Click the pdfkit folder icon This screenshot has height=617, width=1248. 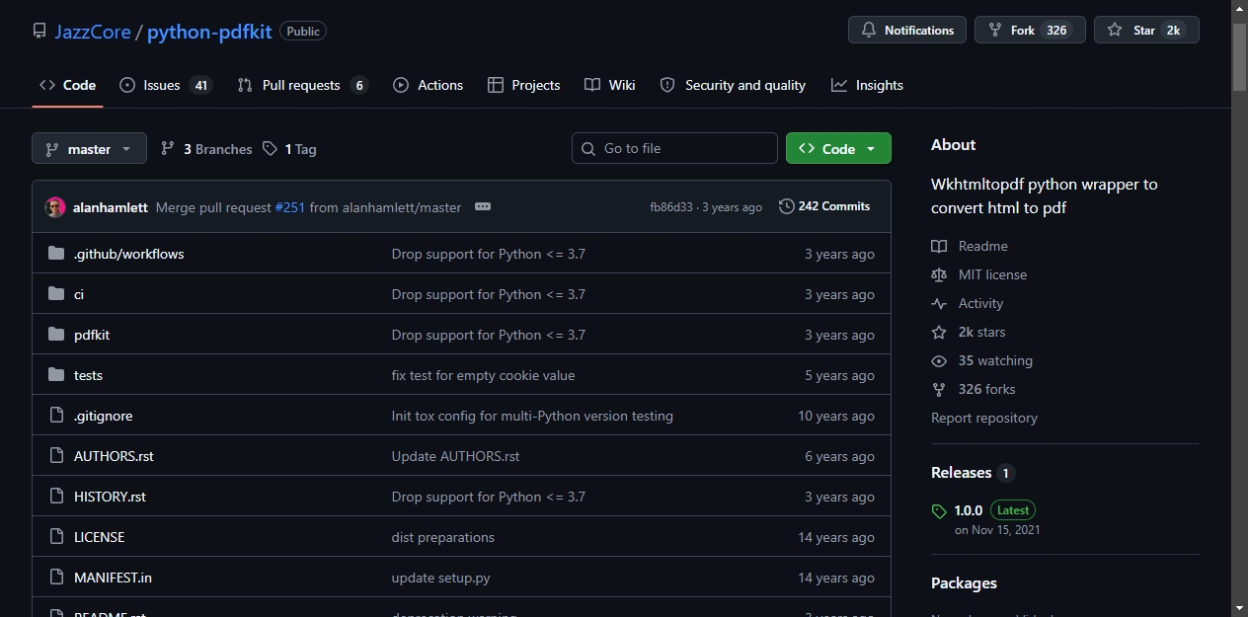pos(56,335)
